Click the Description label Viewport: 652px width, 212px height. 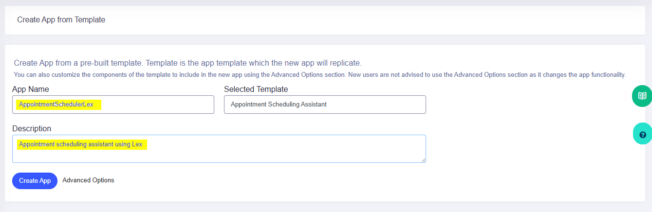click(32, 129)
